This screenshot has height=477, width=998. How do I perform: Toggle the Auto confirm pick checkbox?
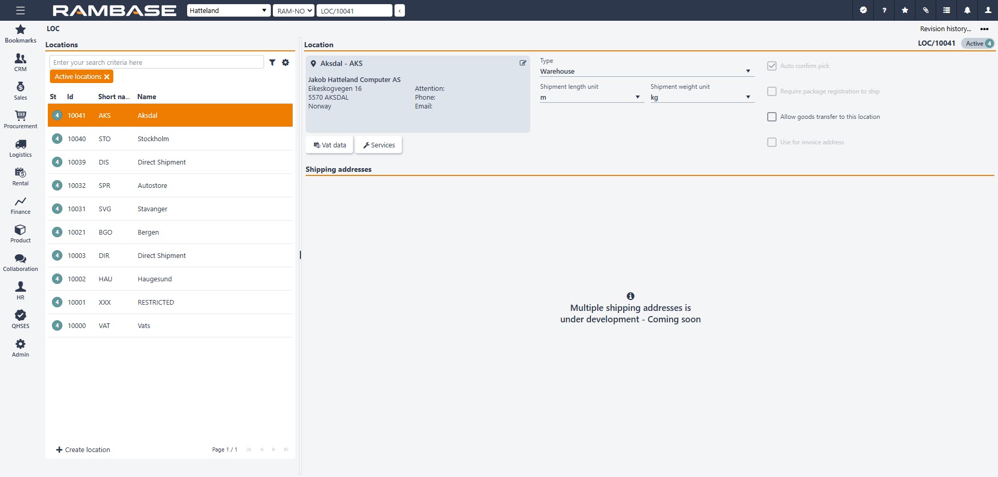[772, 66]
